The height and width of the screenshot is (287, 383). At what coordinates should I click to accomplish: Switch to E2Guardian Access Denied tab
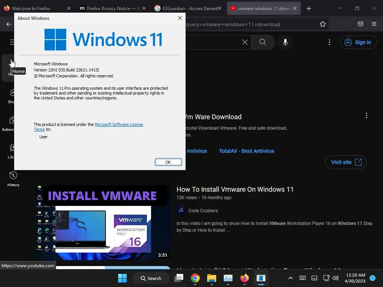click(x=187, y=9)
